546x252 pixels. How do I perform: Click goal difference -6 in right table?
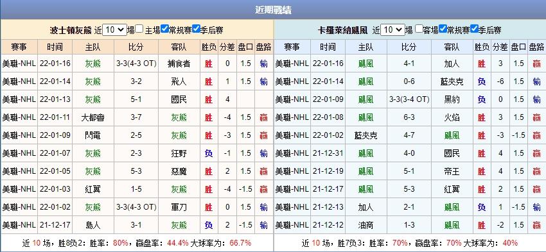[500, 81]
